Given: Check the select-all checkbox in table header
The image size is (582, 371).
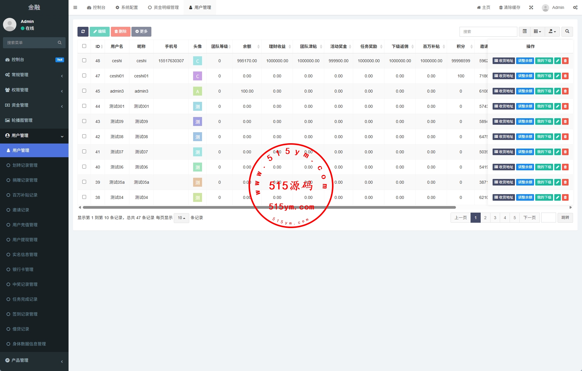Looking at the screenshot, I should [x=84, y=46].
